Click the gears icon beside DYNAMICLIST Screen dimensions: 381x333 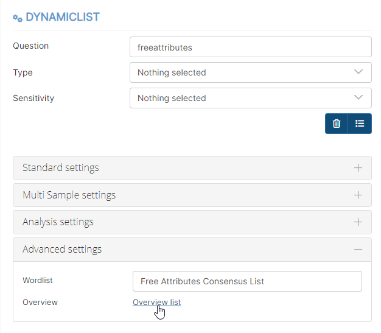point(18,18)
